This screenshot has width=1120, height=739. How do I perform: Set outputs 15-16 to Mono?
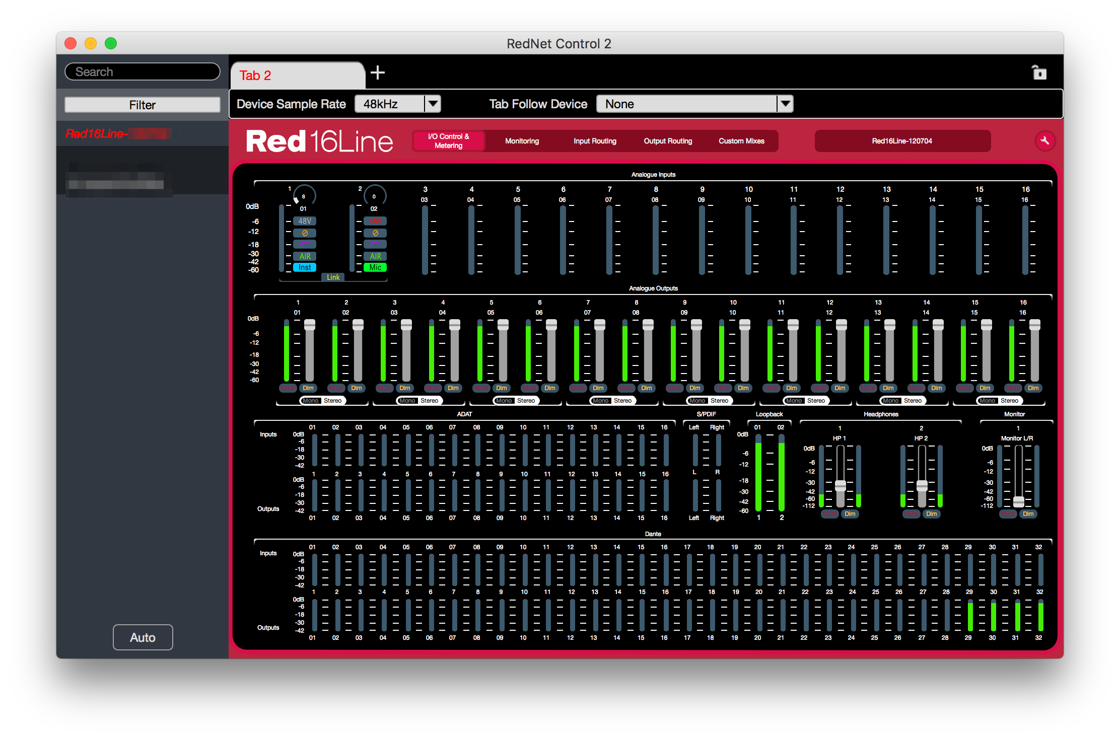point(988,401)
